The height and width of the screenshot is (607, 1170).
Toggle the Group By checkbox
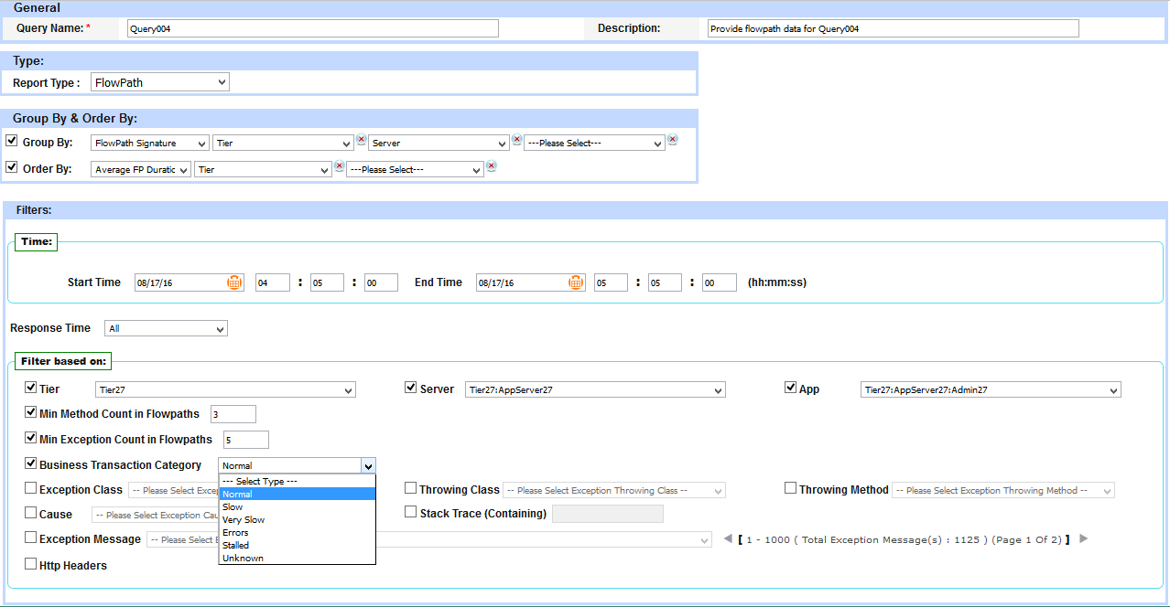click(x=12, y=141)
